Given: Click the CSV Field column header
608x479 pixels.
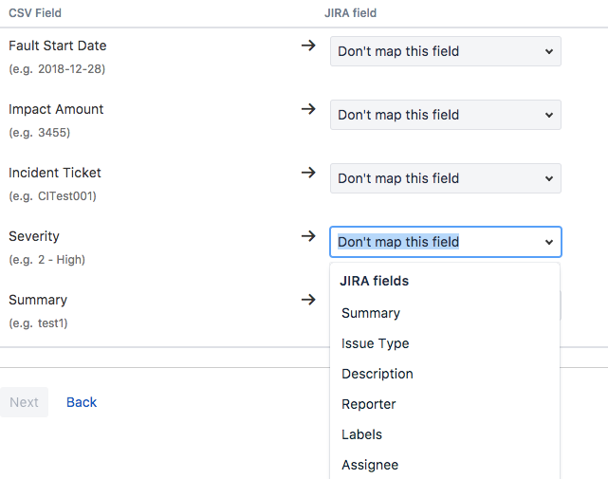Looking at the screenshot, I should [x=35, y=13].
